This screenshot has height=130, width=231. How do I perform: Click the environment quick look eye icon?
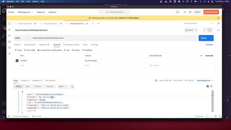[218, 23]
